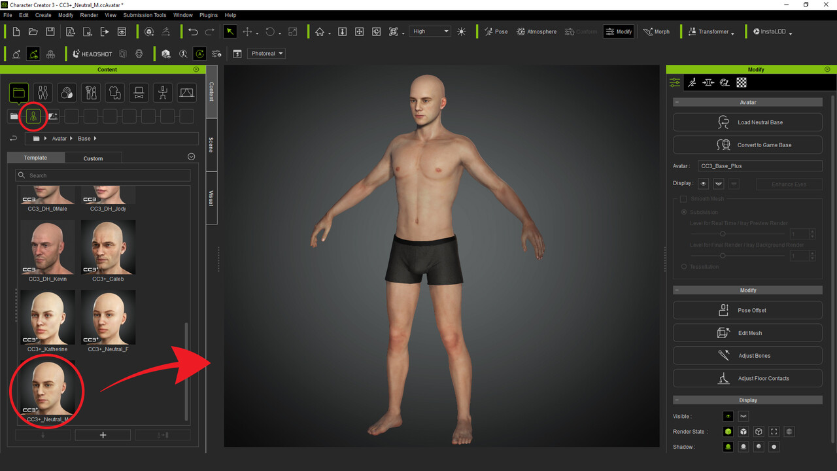Open the Transformer dropdown menu
The height and width of the screenshot is (471, 837).
pyautogui.click(x=711, y=31)
